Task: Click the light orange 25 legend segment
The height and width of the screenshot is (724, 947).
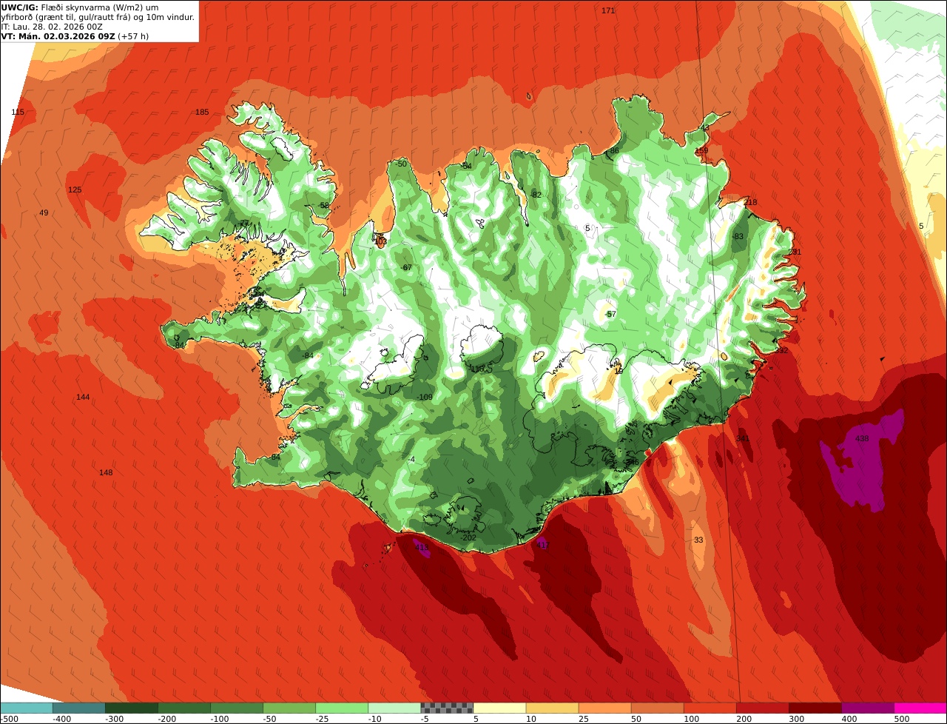Action: [x=604, y=708]
